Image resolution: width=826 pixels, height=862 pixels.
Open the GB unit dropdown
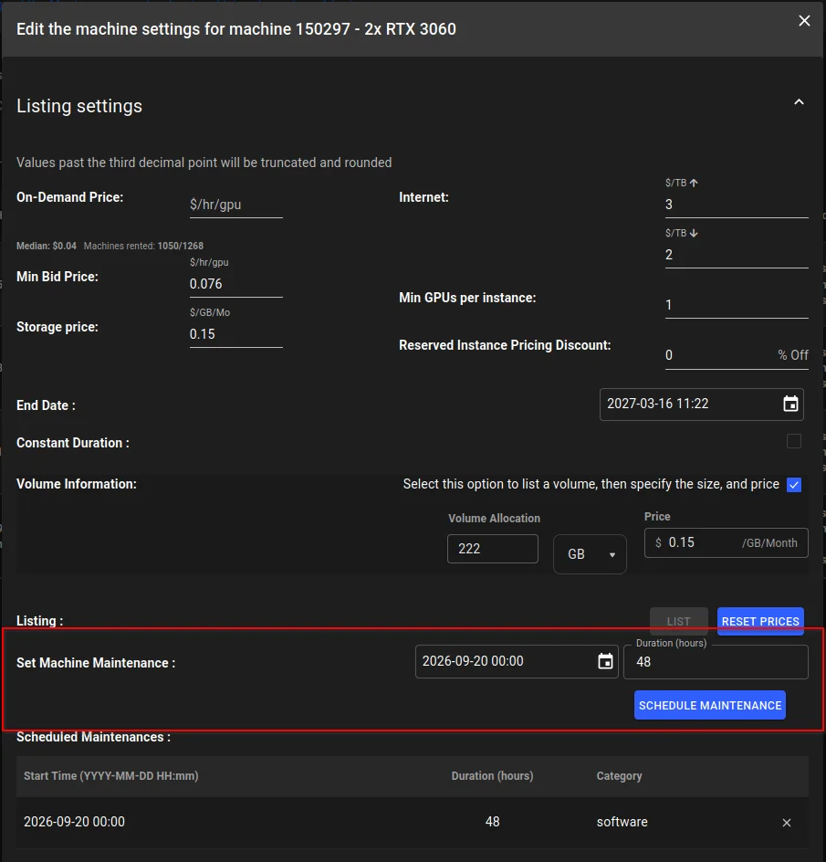click(x=590, y=554)
